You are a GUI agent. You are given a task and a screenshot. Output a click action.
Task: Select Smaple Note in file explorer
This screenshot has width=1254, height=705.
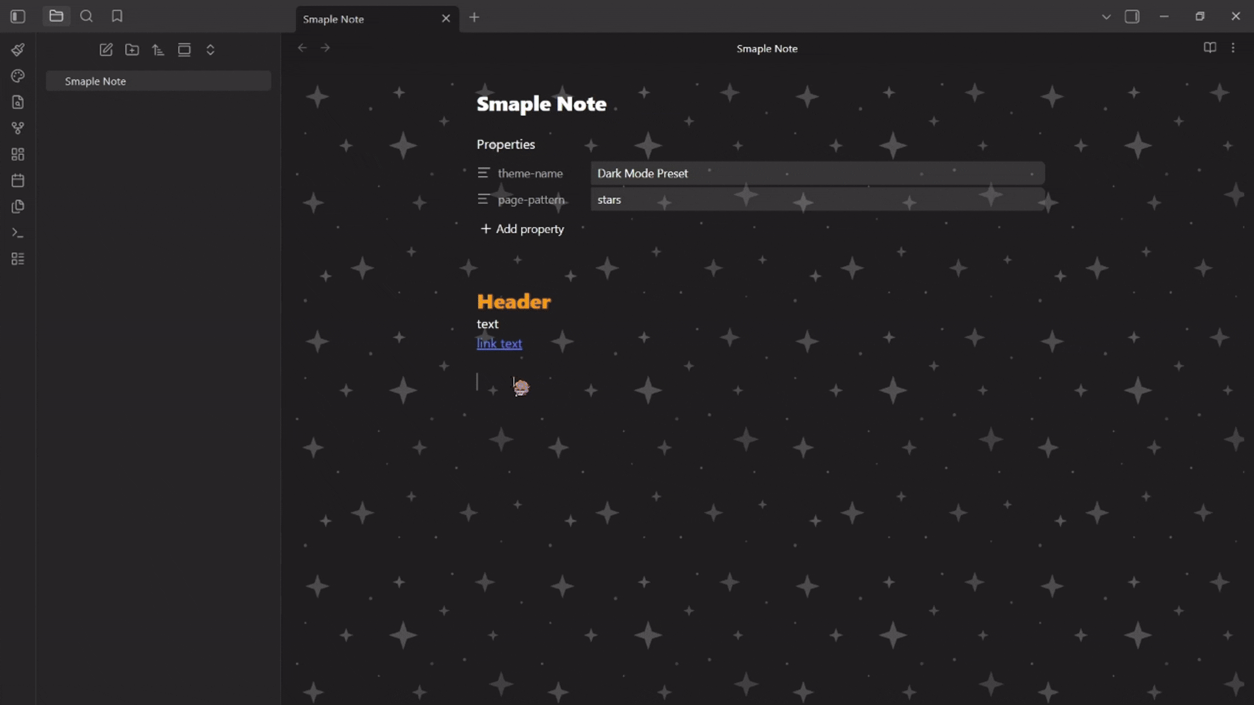[x=158, y=81]
